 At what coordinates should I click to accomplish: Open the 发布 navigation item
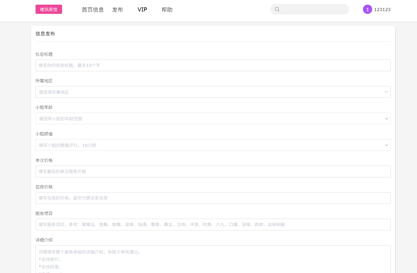(x=117, y=10)
